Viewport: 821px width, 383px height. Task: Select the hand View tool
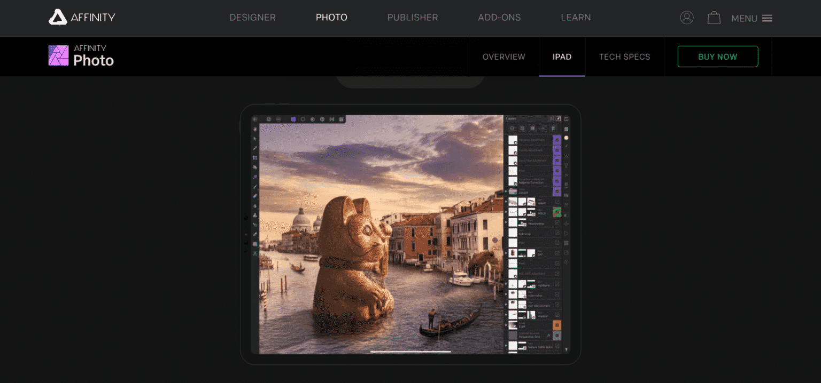tap(255, 129)
